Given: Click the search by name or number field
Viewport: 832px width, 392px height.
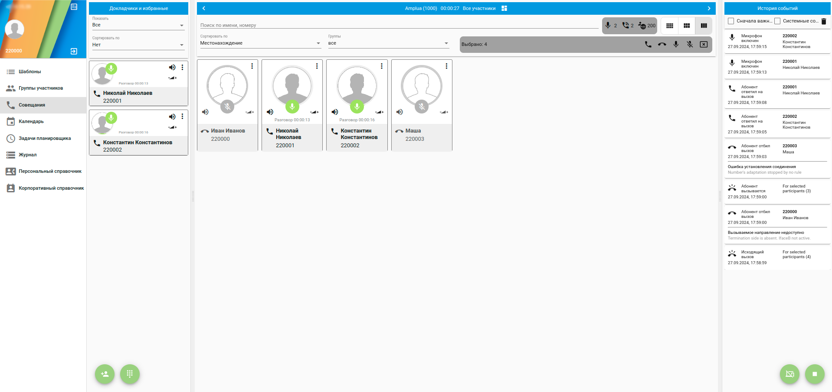Looking at the screenshot, I should [x=399, y=25].
